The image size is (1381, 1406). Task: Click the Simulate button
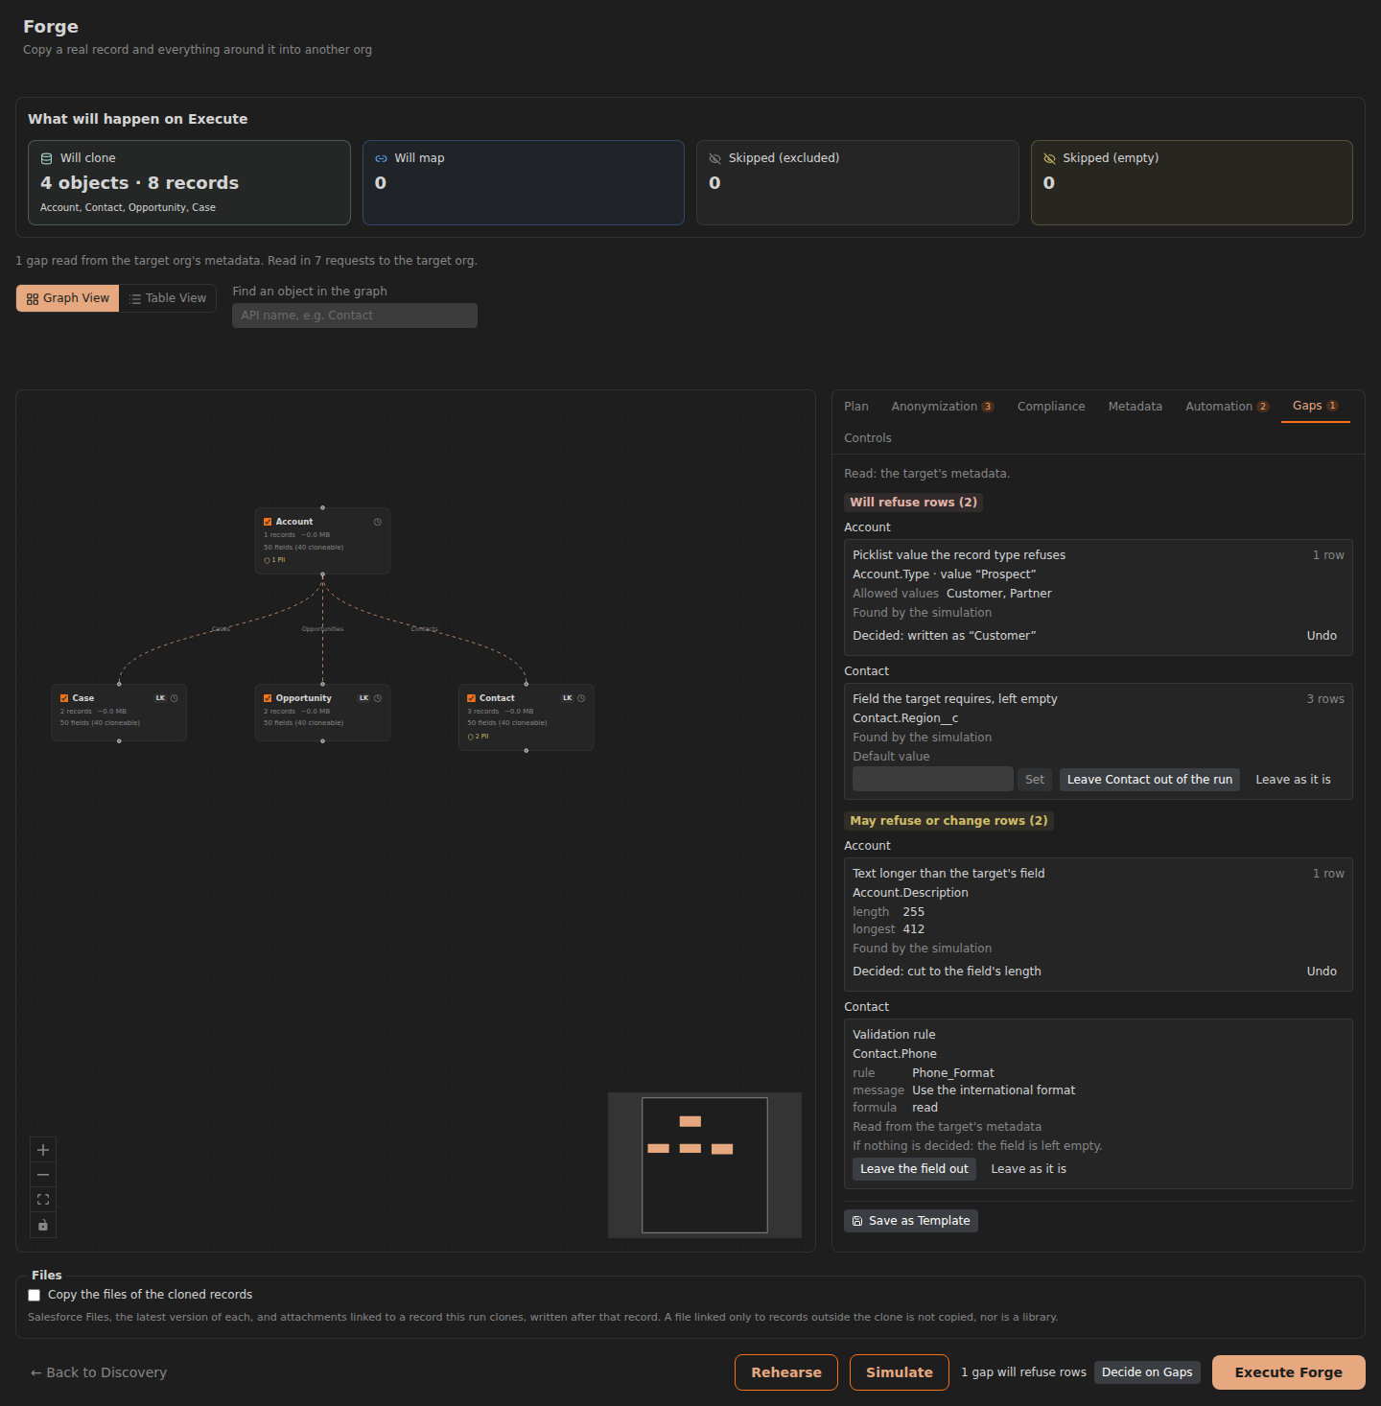pyautogui.click(x=900, y=1372)
